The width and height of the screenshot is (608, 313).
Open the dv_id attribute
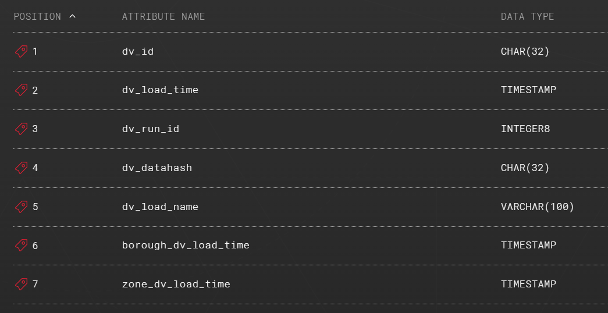pyautogui.click(x=138, y=51)
